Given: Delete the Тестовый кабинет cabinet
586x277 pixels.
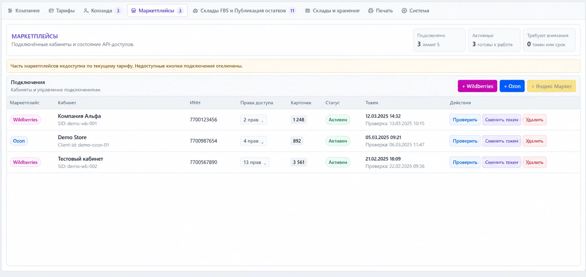Looking at the screenshot, I should 535,162.
